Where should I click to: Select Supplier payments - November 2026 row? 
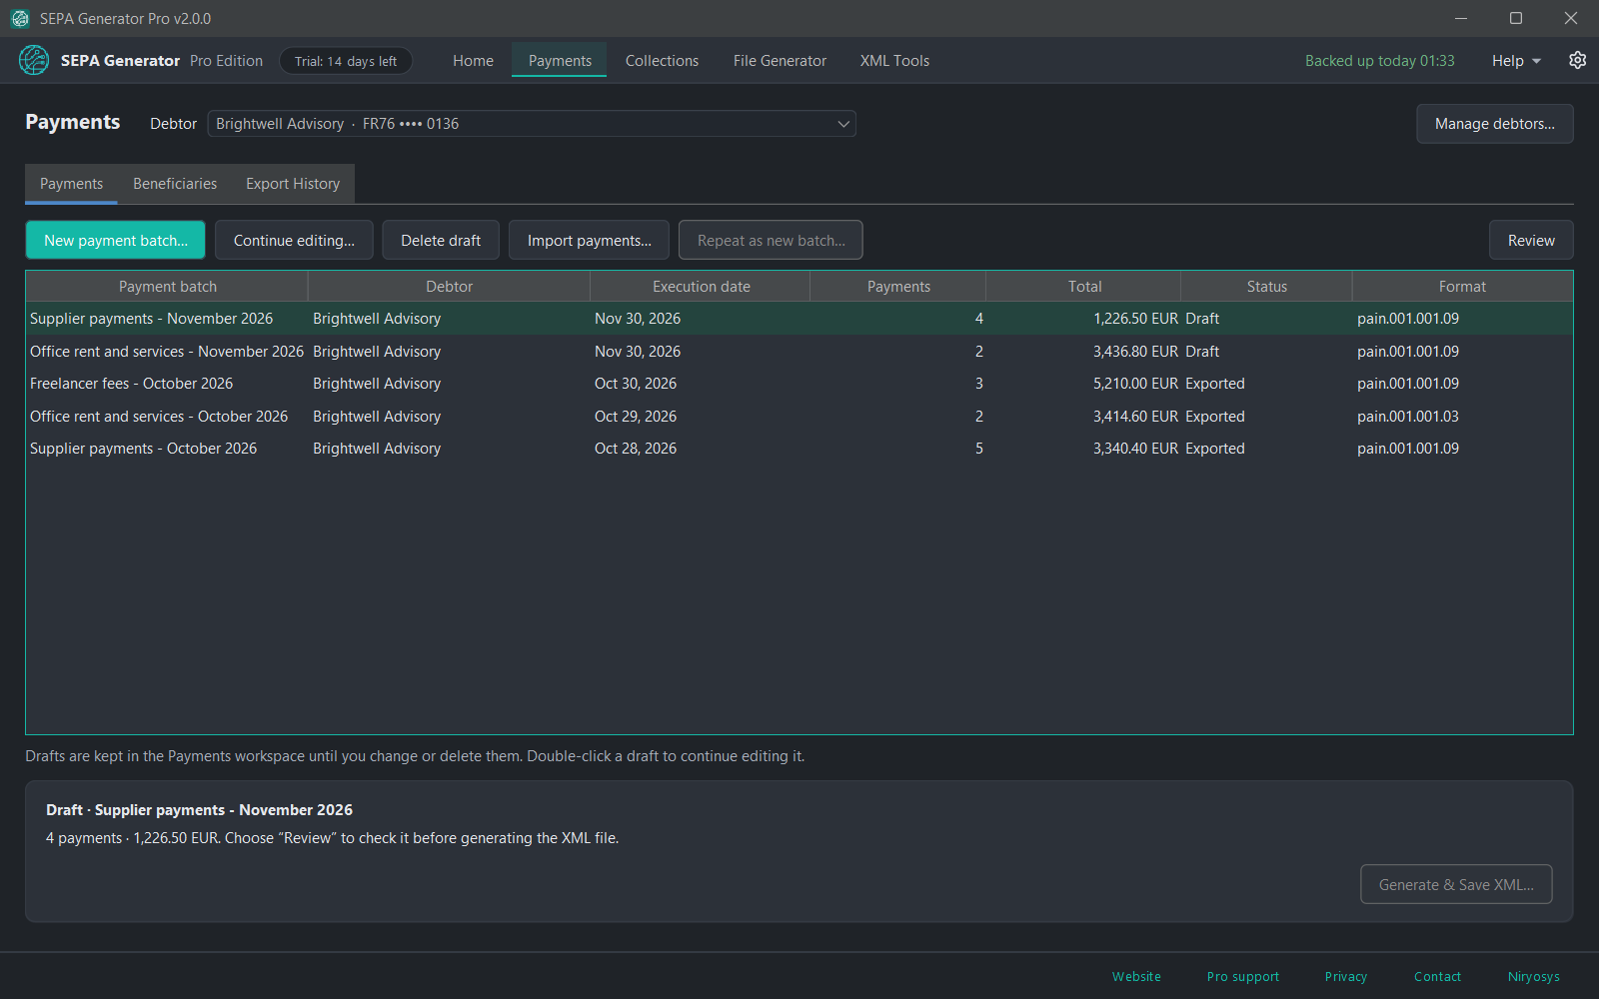799,319
